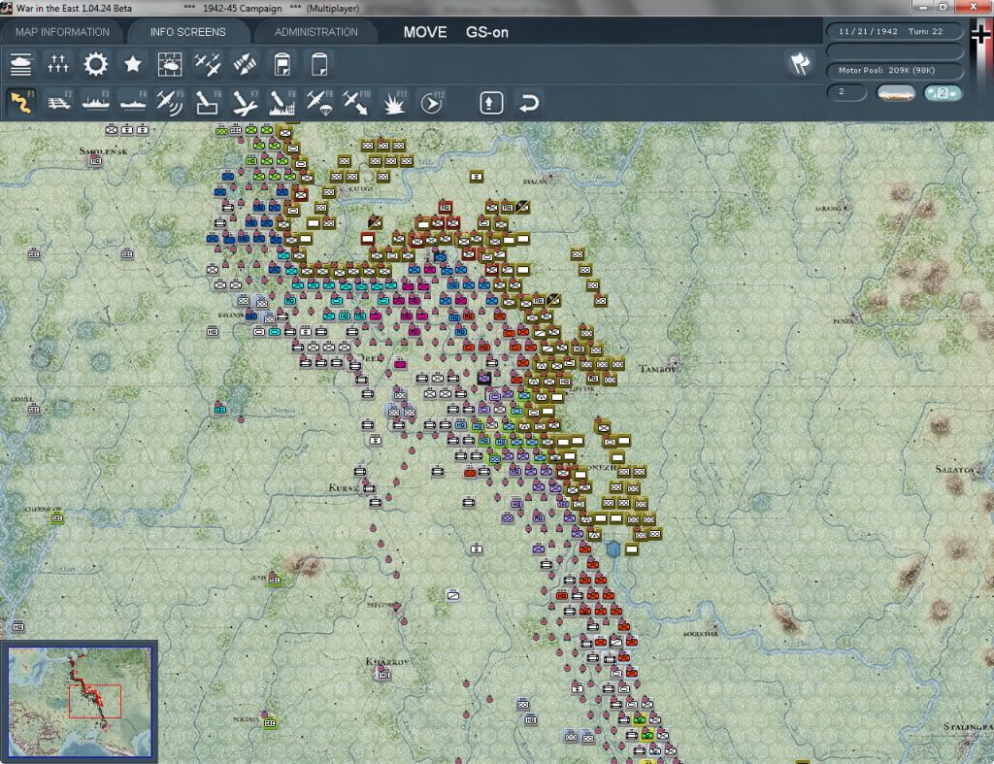Select F1 Move mode arrow icon
The width and height of the screenshot is (994, 764).
(21, 102)
